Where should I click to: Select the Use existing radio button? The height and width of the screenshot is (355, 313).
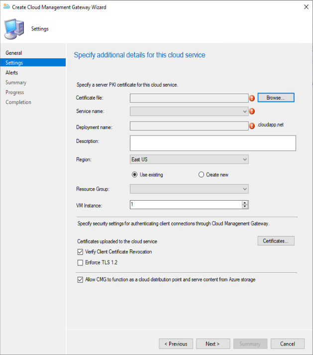134,175
